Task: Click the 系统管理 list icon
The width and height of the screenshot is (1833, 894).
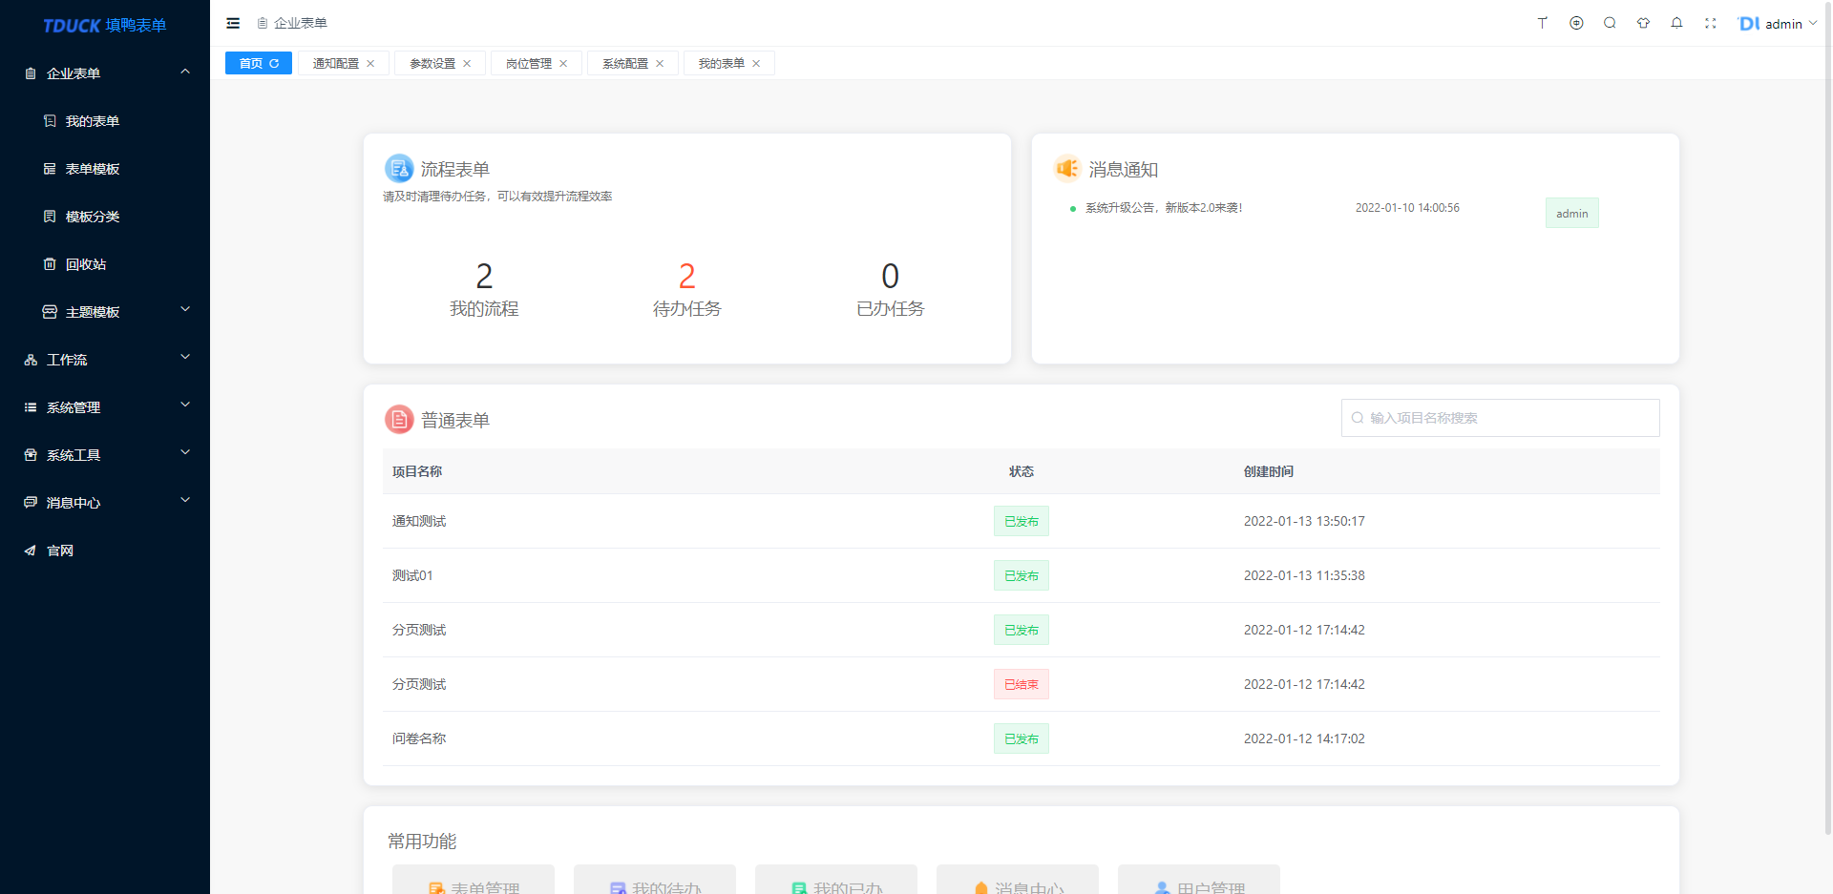Action: tap(31, 406)
